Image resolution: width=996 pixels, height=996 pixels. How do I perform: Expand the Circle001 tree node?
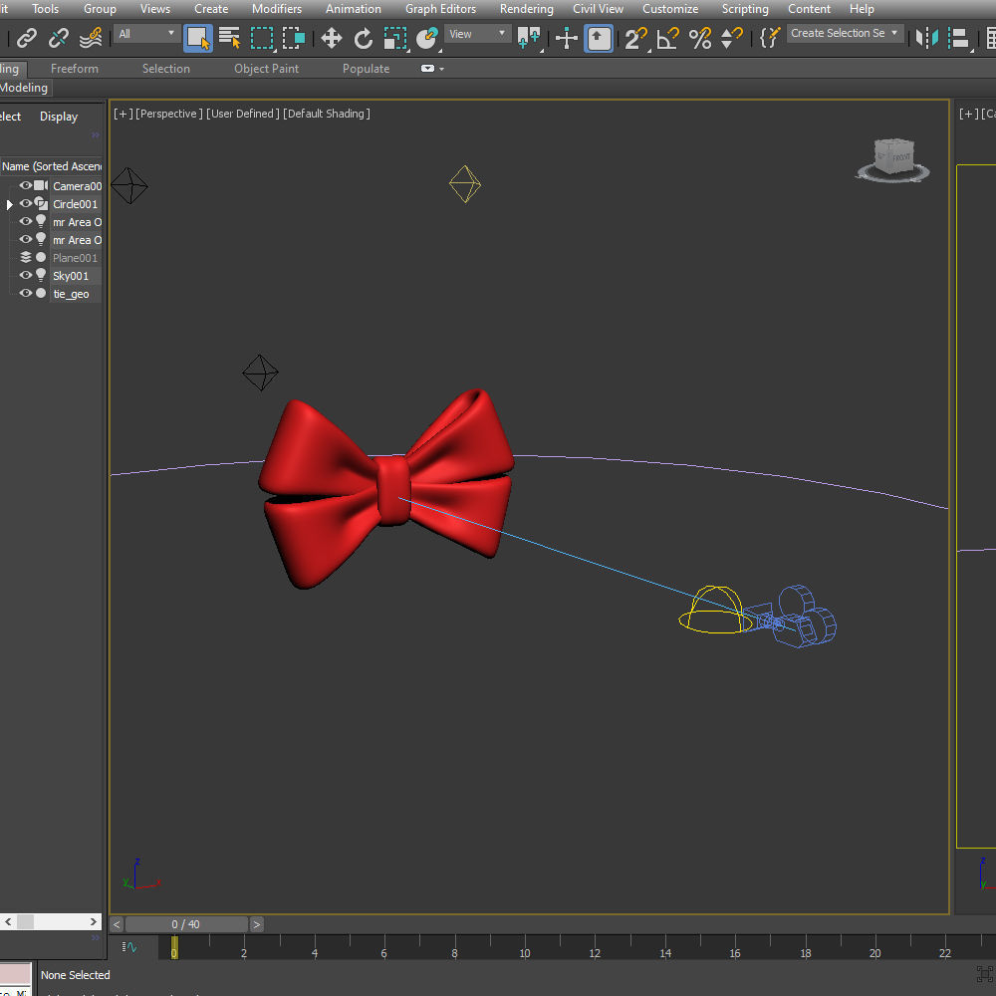(x=9, y=204)
